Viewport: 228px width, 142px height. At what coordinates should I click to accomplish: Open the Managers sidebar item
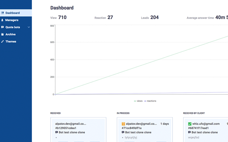click(x=16, y=20)
